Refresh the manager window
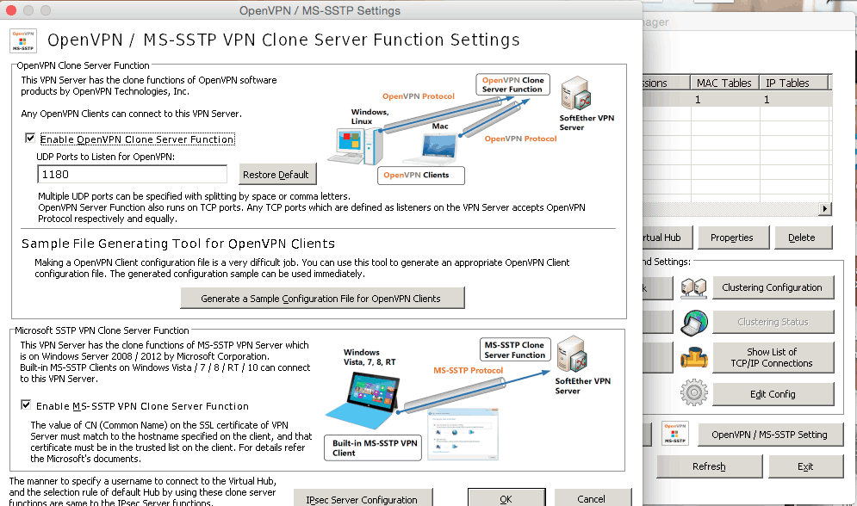Image resolution: width=857 pixels, height=506 pixels. [x=710, y=466]
